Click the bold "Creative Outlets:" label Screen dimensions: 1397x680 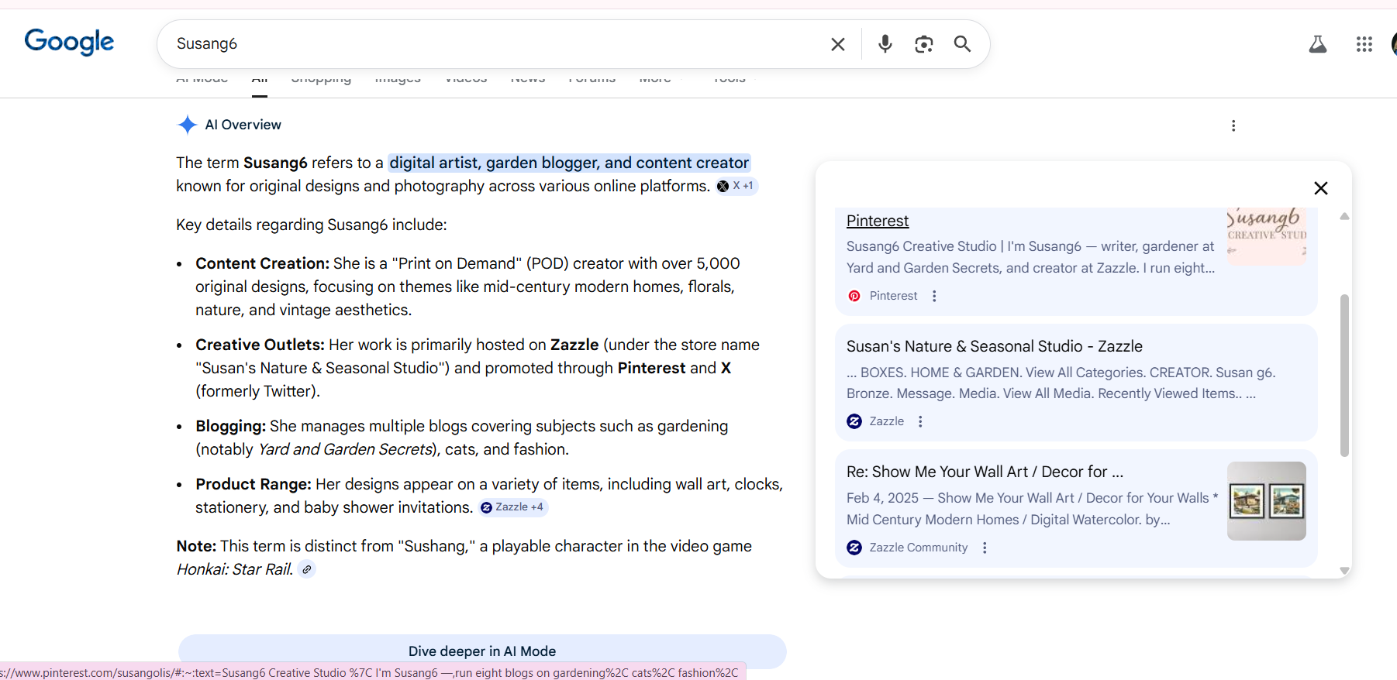click(x=260, y=345)
